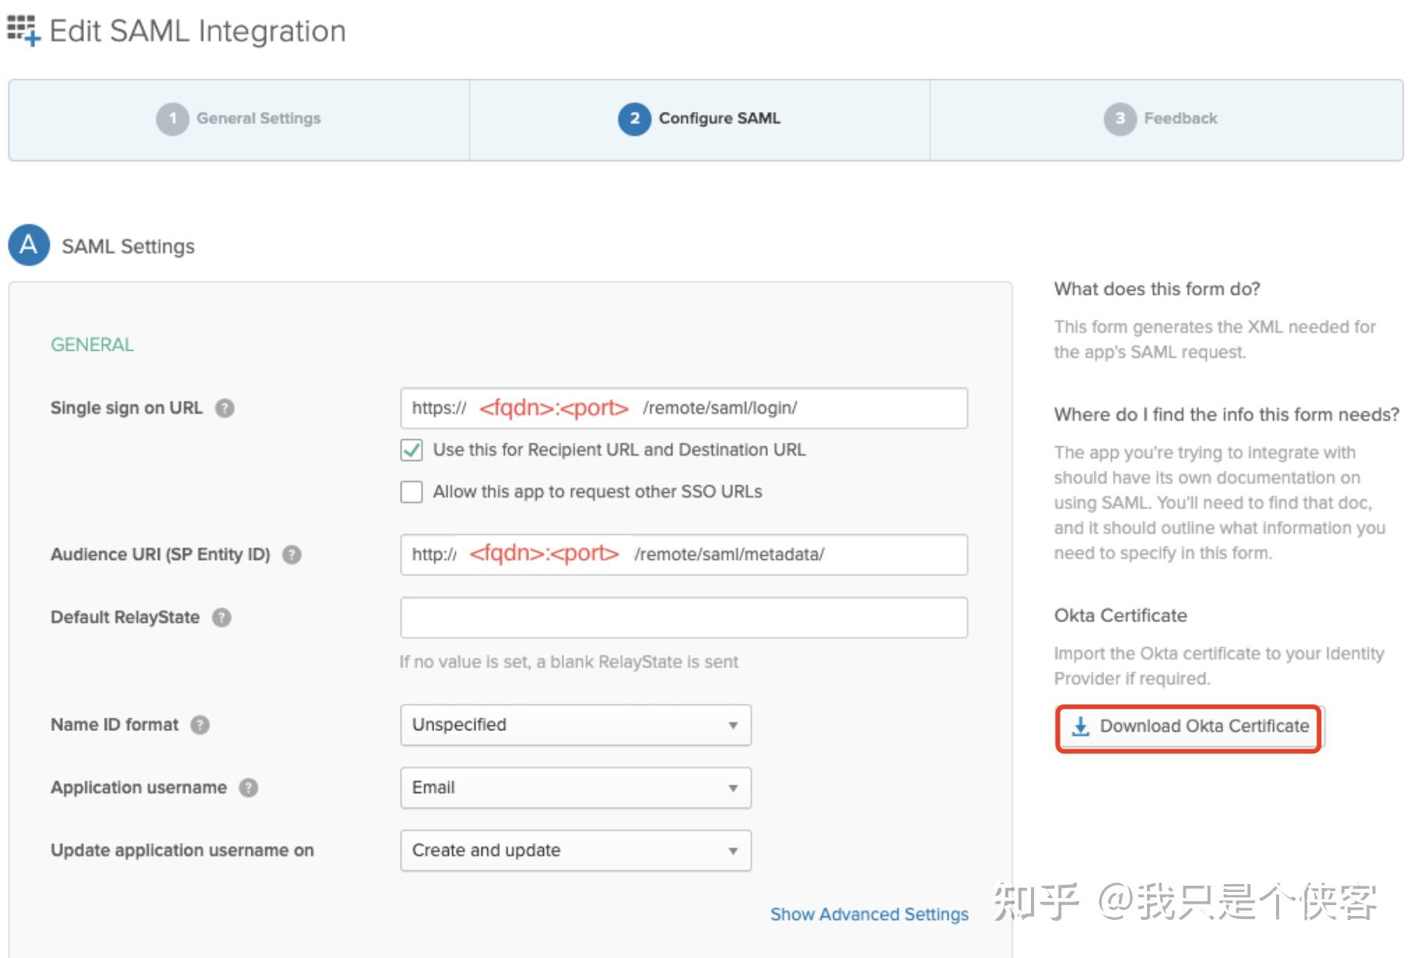Click the SAML Settings section A badge
The height and width of the screenshot is (958, 1413).
(28, 245)
